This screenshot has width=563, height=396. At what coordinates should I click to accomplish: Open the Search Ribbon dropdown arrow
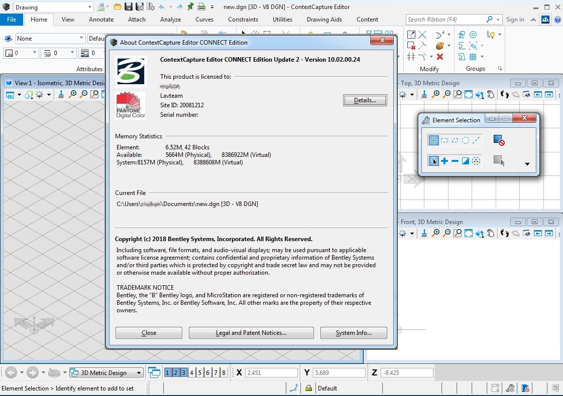[498, 20]
